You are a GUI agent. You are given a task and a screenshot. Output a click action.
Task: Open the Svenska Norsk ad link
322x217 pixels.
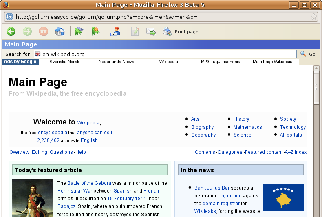click(x=64, y=62)
